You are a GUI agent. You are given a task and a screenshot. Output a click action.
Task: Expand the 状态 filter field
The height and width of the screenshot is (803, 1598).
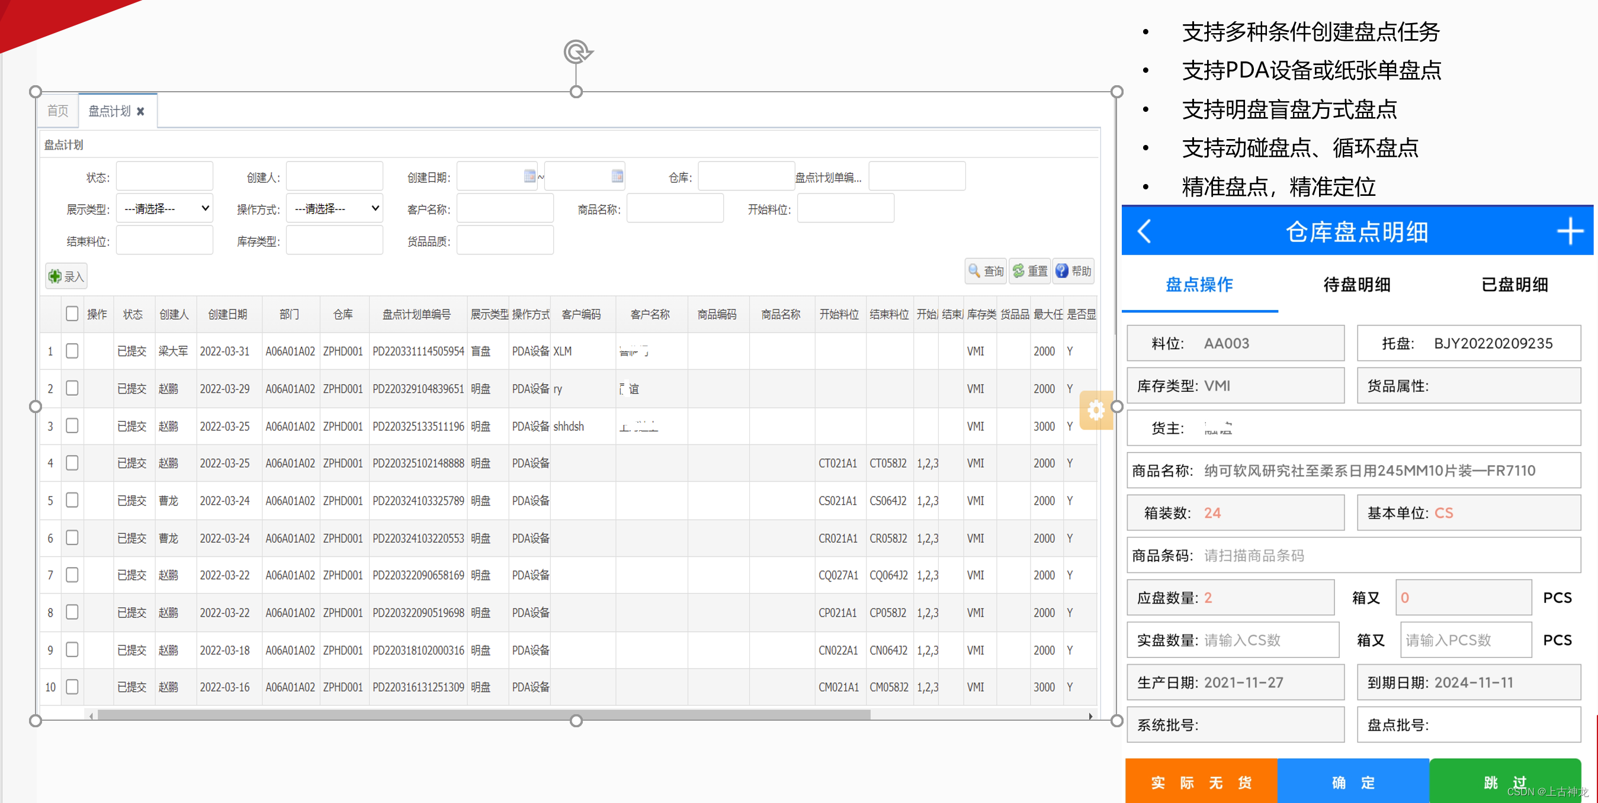click(x=165, y=176)
